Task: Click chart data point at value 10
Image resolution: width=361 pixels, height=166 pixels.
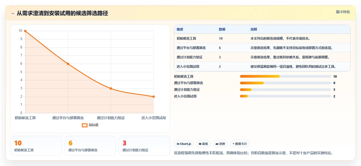Action: click(x=25, y=31)
